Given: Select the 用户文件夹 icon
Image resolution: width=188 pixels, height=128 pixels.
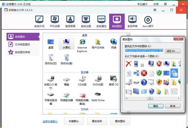Looking at the screenshot, I should click(98, 44).
